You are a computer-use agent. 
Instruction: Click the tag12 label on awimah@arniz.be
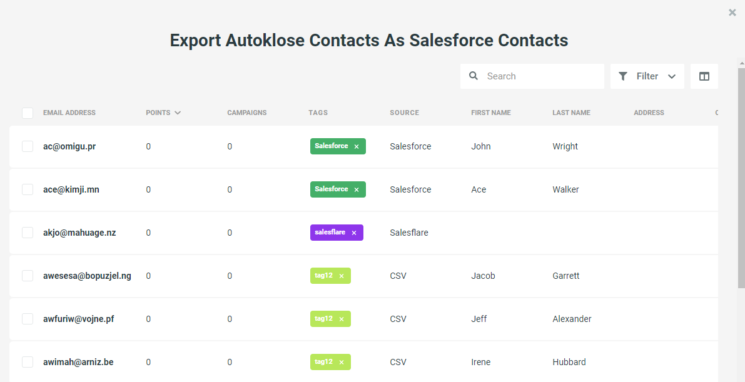[323, 361]
